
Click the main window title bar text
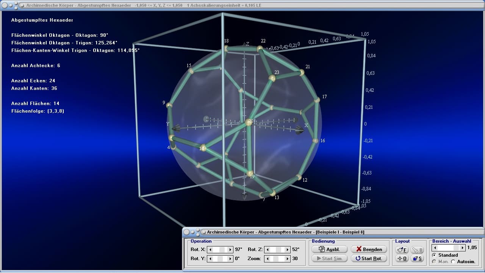pos(144,5)
